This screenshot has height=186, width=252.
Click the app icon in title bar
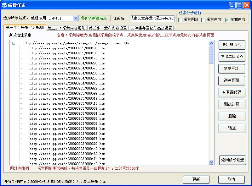tap(4, 5)
